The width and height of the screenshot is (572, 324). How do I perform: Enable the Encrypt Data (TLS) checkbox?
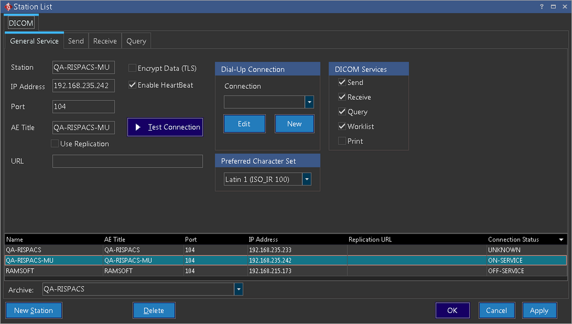132,68
